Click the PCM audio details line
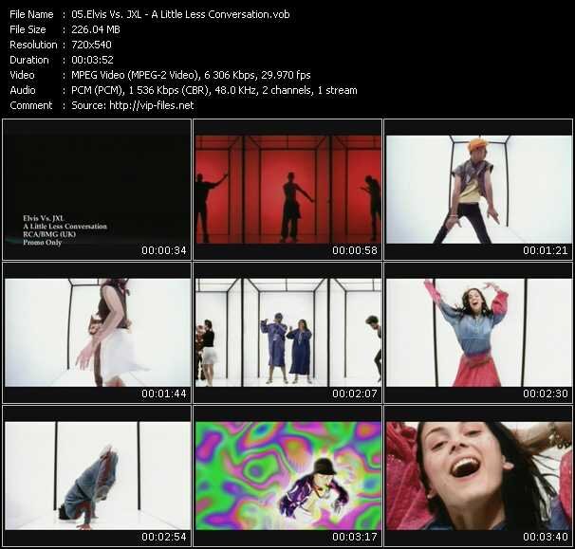Screen dimensions: 575x549 (214, 90)
